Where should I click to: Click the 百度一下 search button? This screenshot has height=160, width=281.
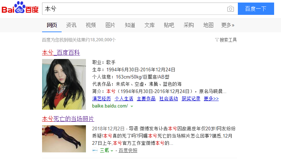[256, 9]
